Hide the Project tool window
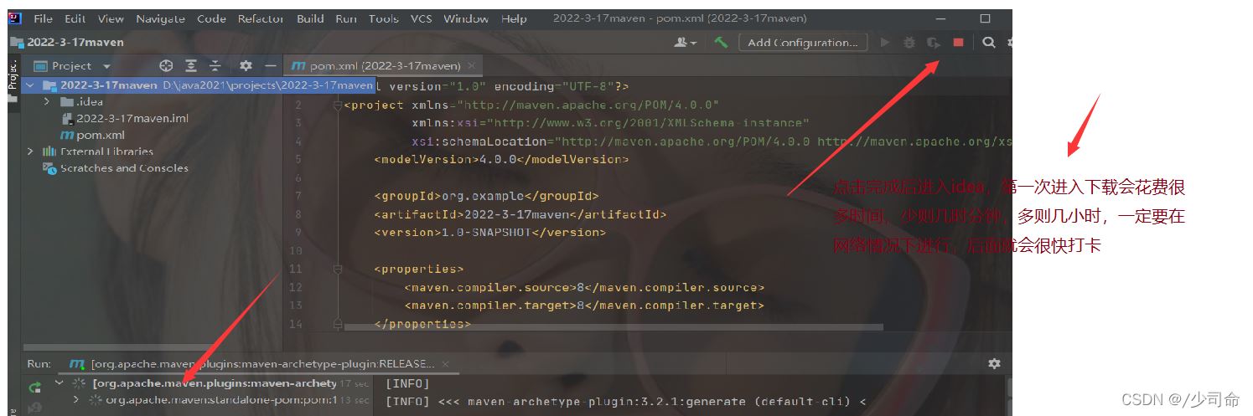 (270, 65)
